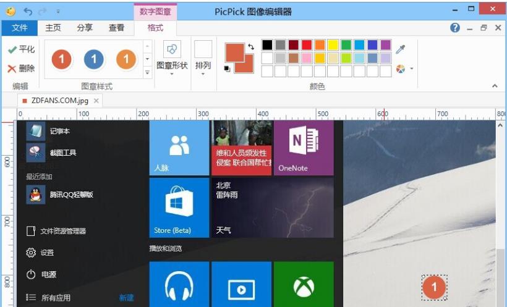The height and width of the screenshot is (307, 507).
Task: Pick the black palette swatch
Action: (267, 45)
